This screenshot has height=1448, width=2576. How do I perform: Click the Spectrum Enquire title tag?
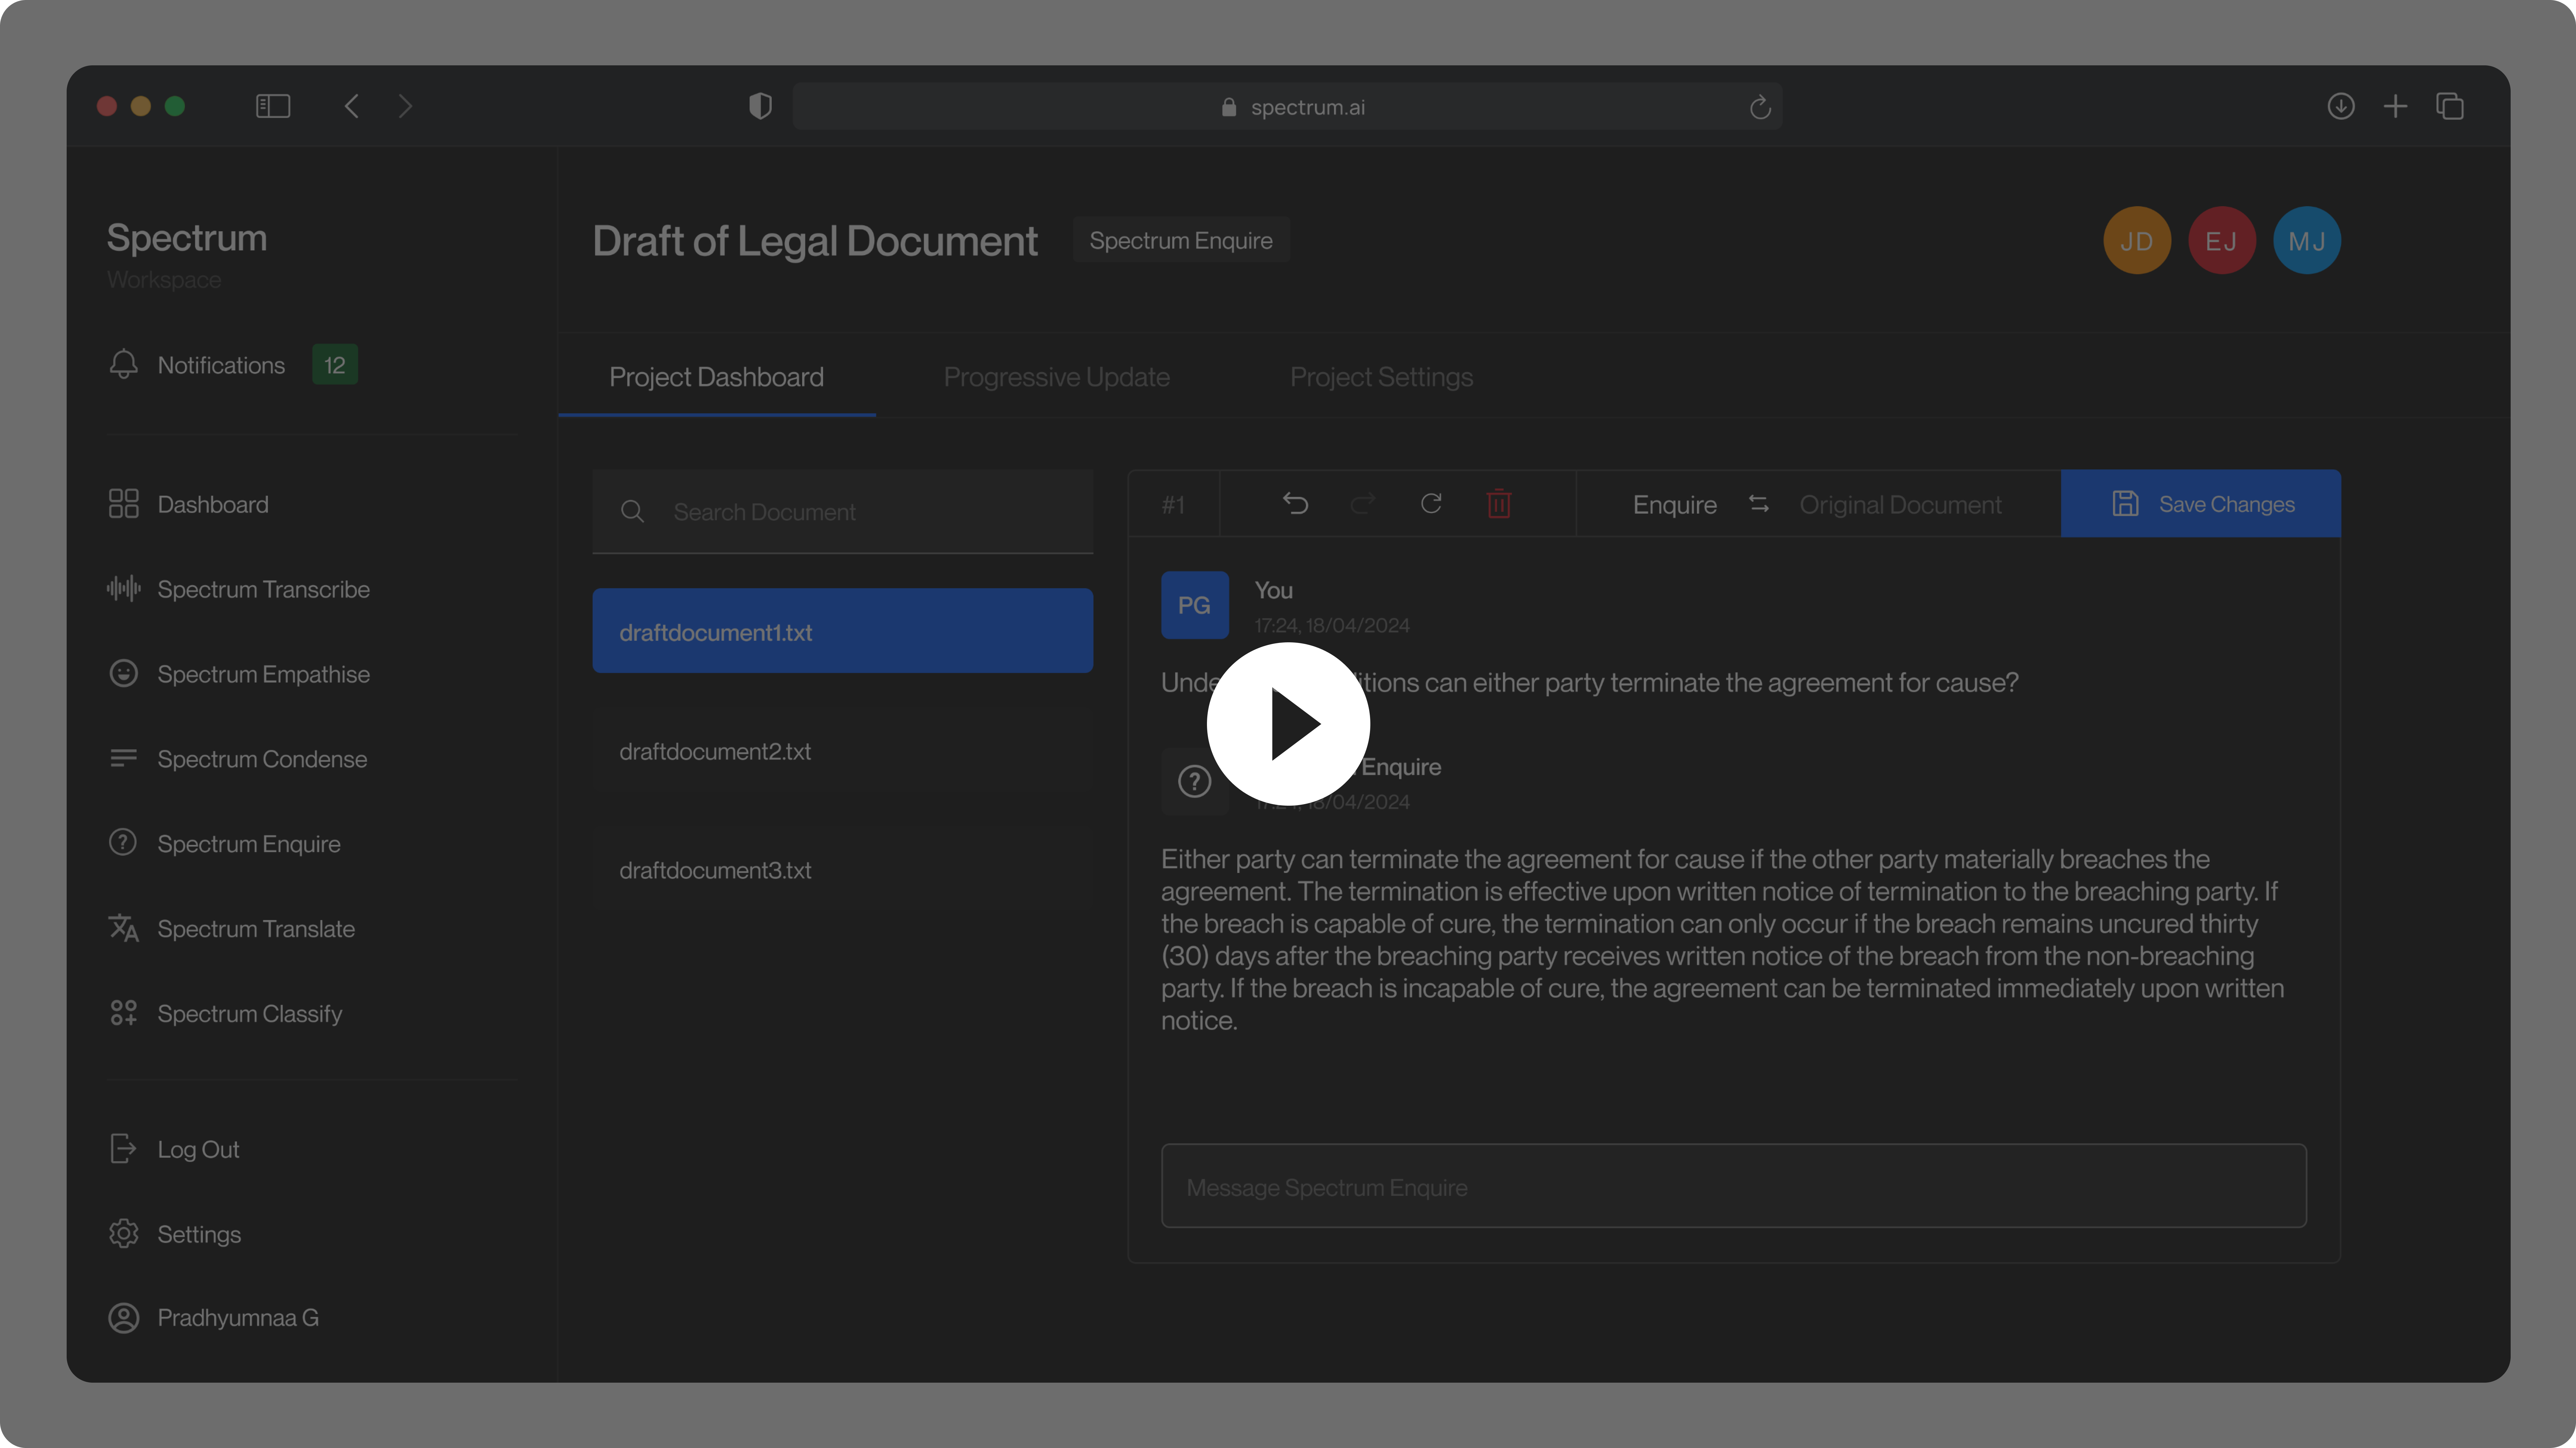tap(1181, 240)
